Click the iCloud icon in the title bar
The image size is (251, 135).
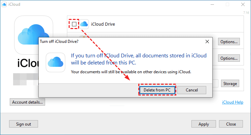pos(4,4)
